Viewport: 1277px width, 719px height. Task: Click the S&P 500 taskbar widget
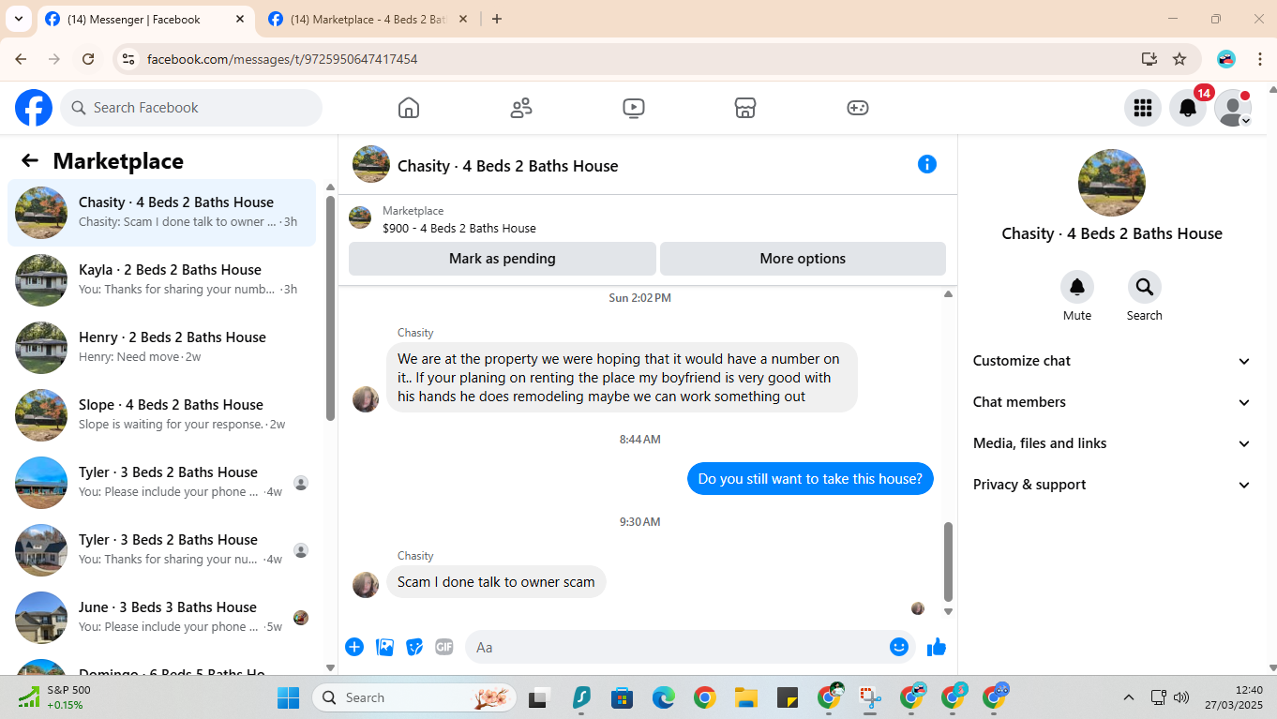click(x=56, y=697)
